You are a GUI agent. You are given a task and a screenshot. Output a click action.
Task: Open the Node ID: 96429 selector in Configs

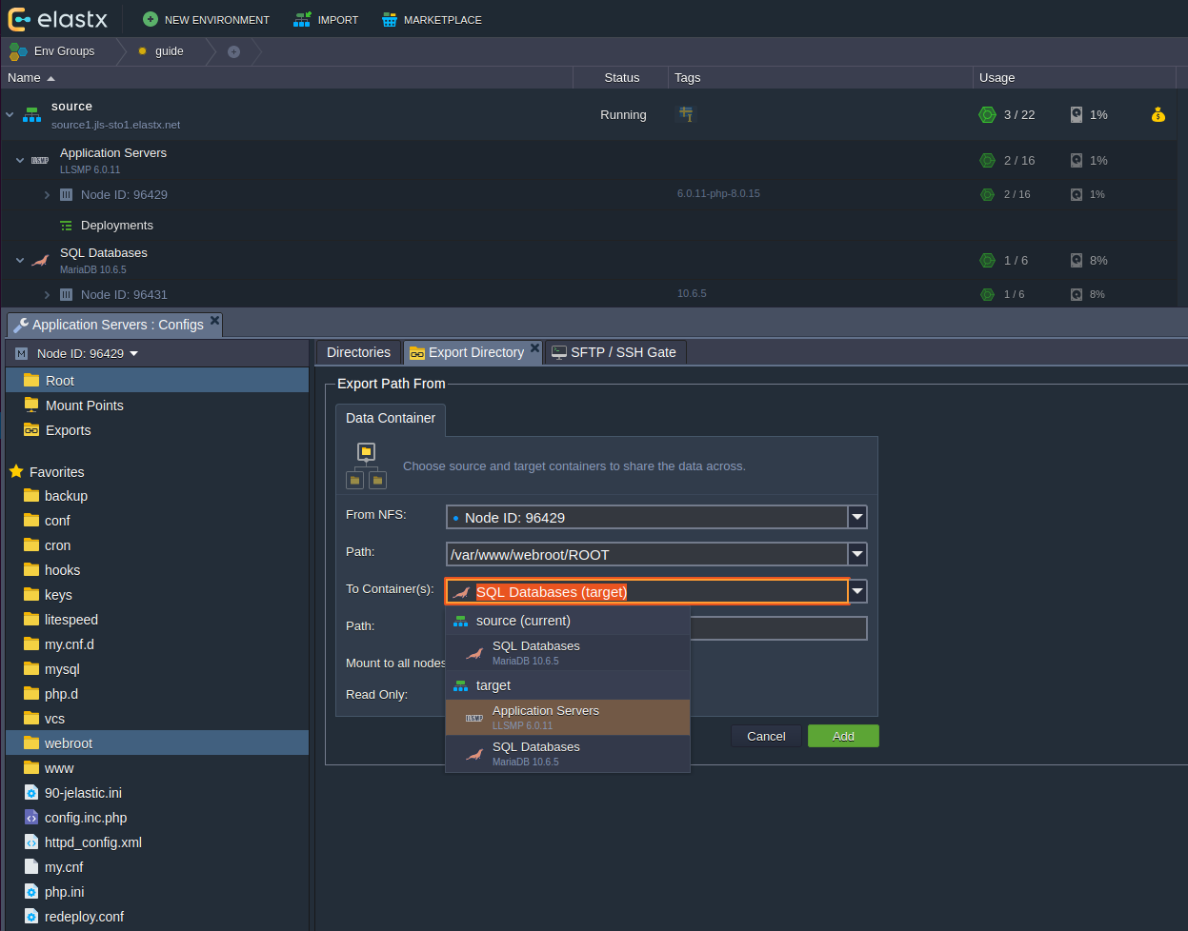click(88, 353)
